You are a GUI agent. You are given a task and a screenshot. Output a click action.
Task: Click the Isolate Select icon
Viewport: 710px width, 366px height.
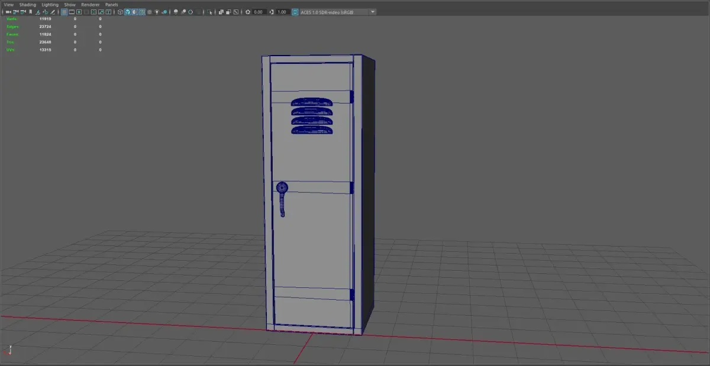(209, 12)
